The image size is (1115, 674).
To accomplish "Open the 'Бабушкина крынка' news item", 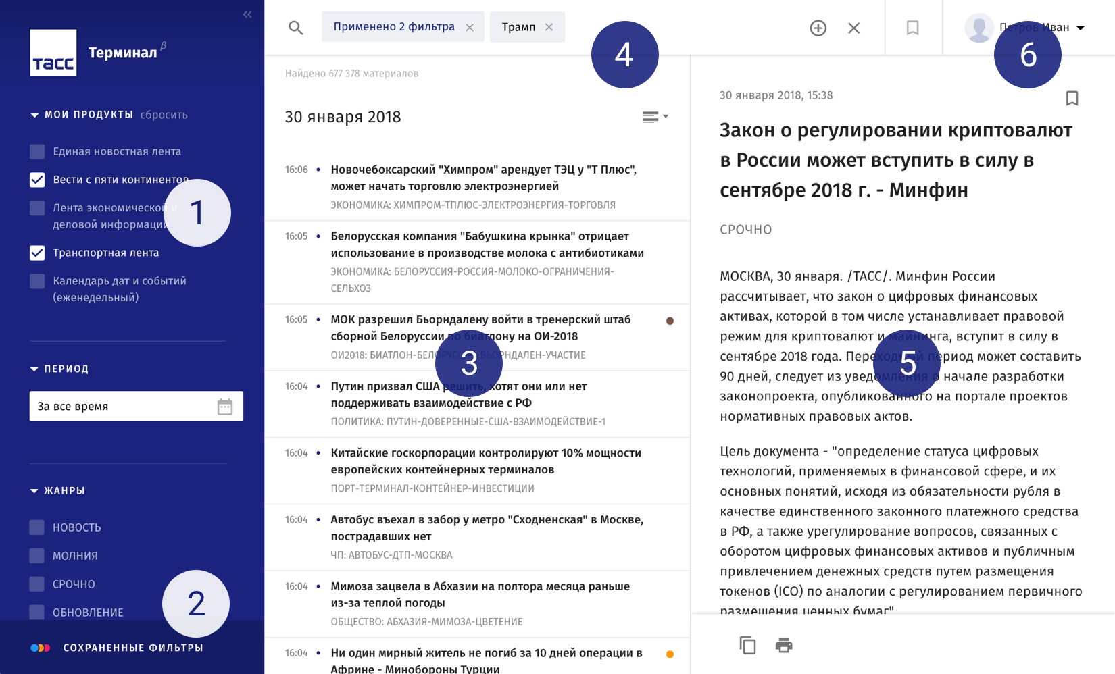I will point(477,262).
